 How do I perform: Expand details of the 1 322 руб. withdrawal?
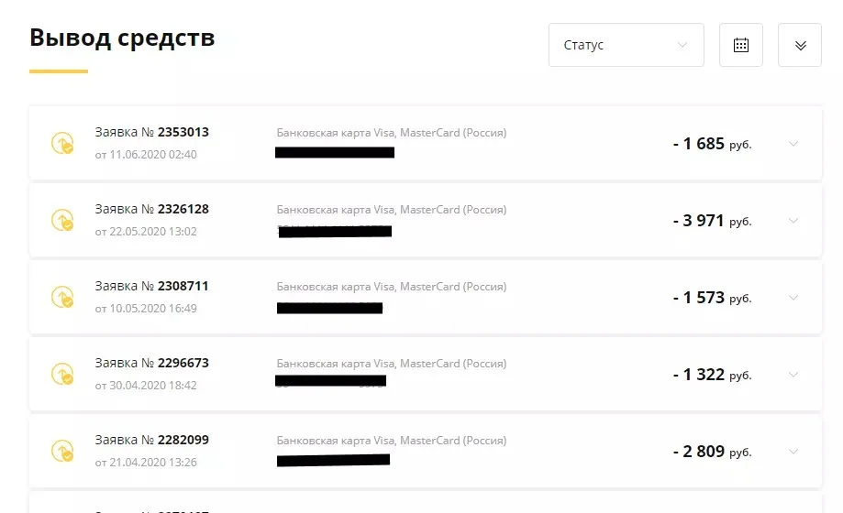(793, 375)
